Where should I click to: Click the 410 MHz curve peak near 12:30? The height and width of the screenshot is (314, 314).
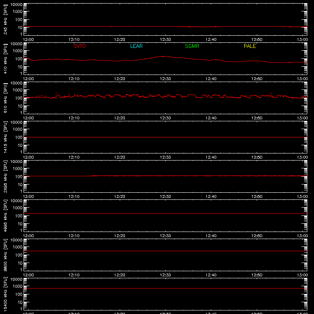(166, 57)
